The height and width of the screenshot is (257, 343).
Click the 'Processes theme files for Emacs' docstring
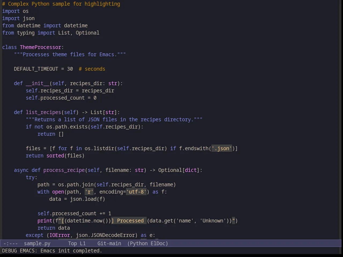coord(70,54)
